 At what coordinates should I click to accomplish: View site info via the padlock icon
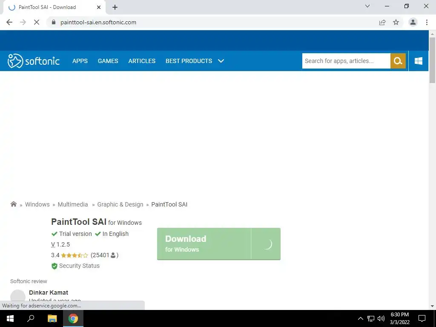(x=54, y=22)
